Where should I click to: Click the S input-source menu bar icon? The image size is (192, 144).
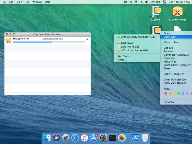click(x=165, y=2)
